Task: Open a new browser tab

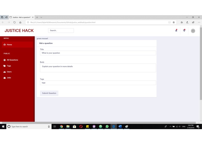Action: (x=37, y=17)
